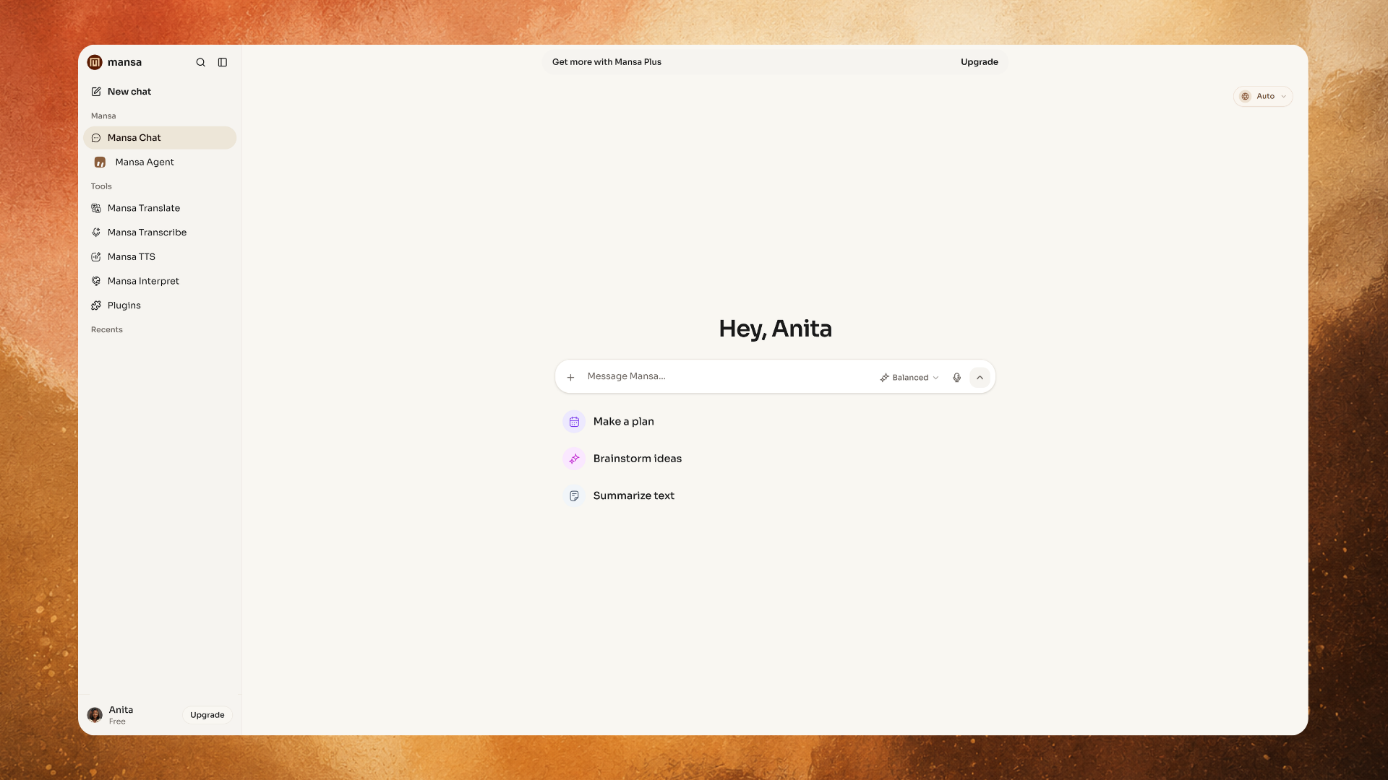Click the Recents section label
The image size is (1388, 780).
[107, 330]
